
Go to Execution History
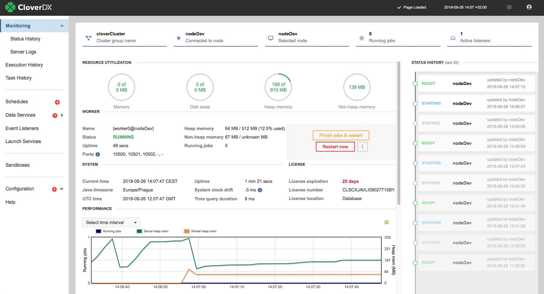tap(24, 65)
